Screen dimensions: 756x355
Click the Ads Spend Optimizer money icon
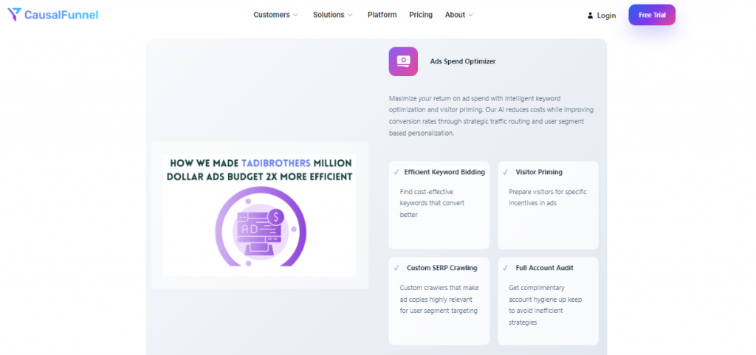coord(403,61)
